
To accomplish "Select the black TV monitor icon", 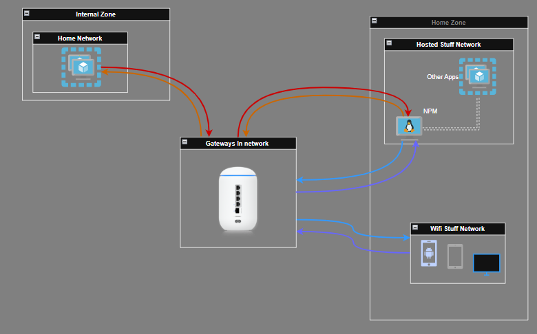I will [486, 265].
